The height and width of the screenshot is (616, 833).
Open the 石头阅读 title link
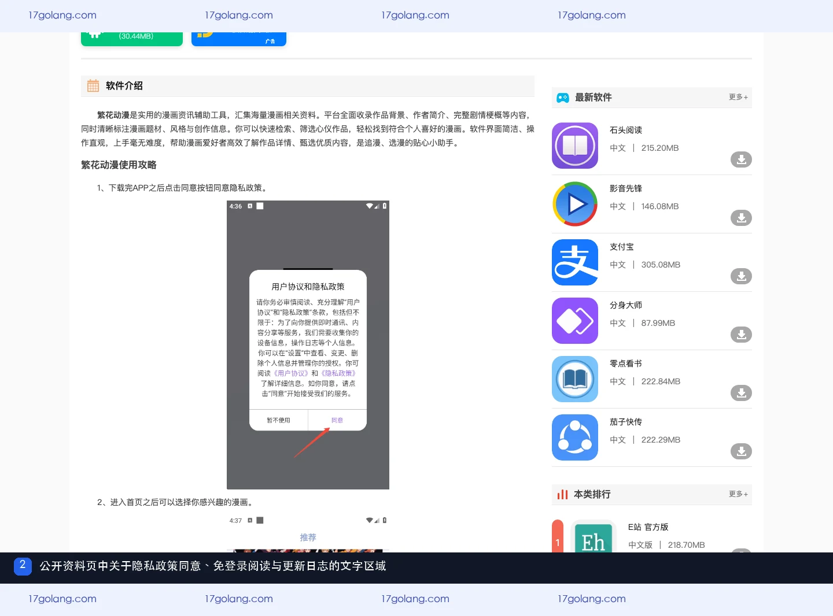[626, 130]
